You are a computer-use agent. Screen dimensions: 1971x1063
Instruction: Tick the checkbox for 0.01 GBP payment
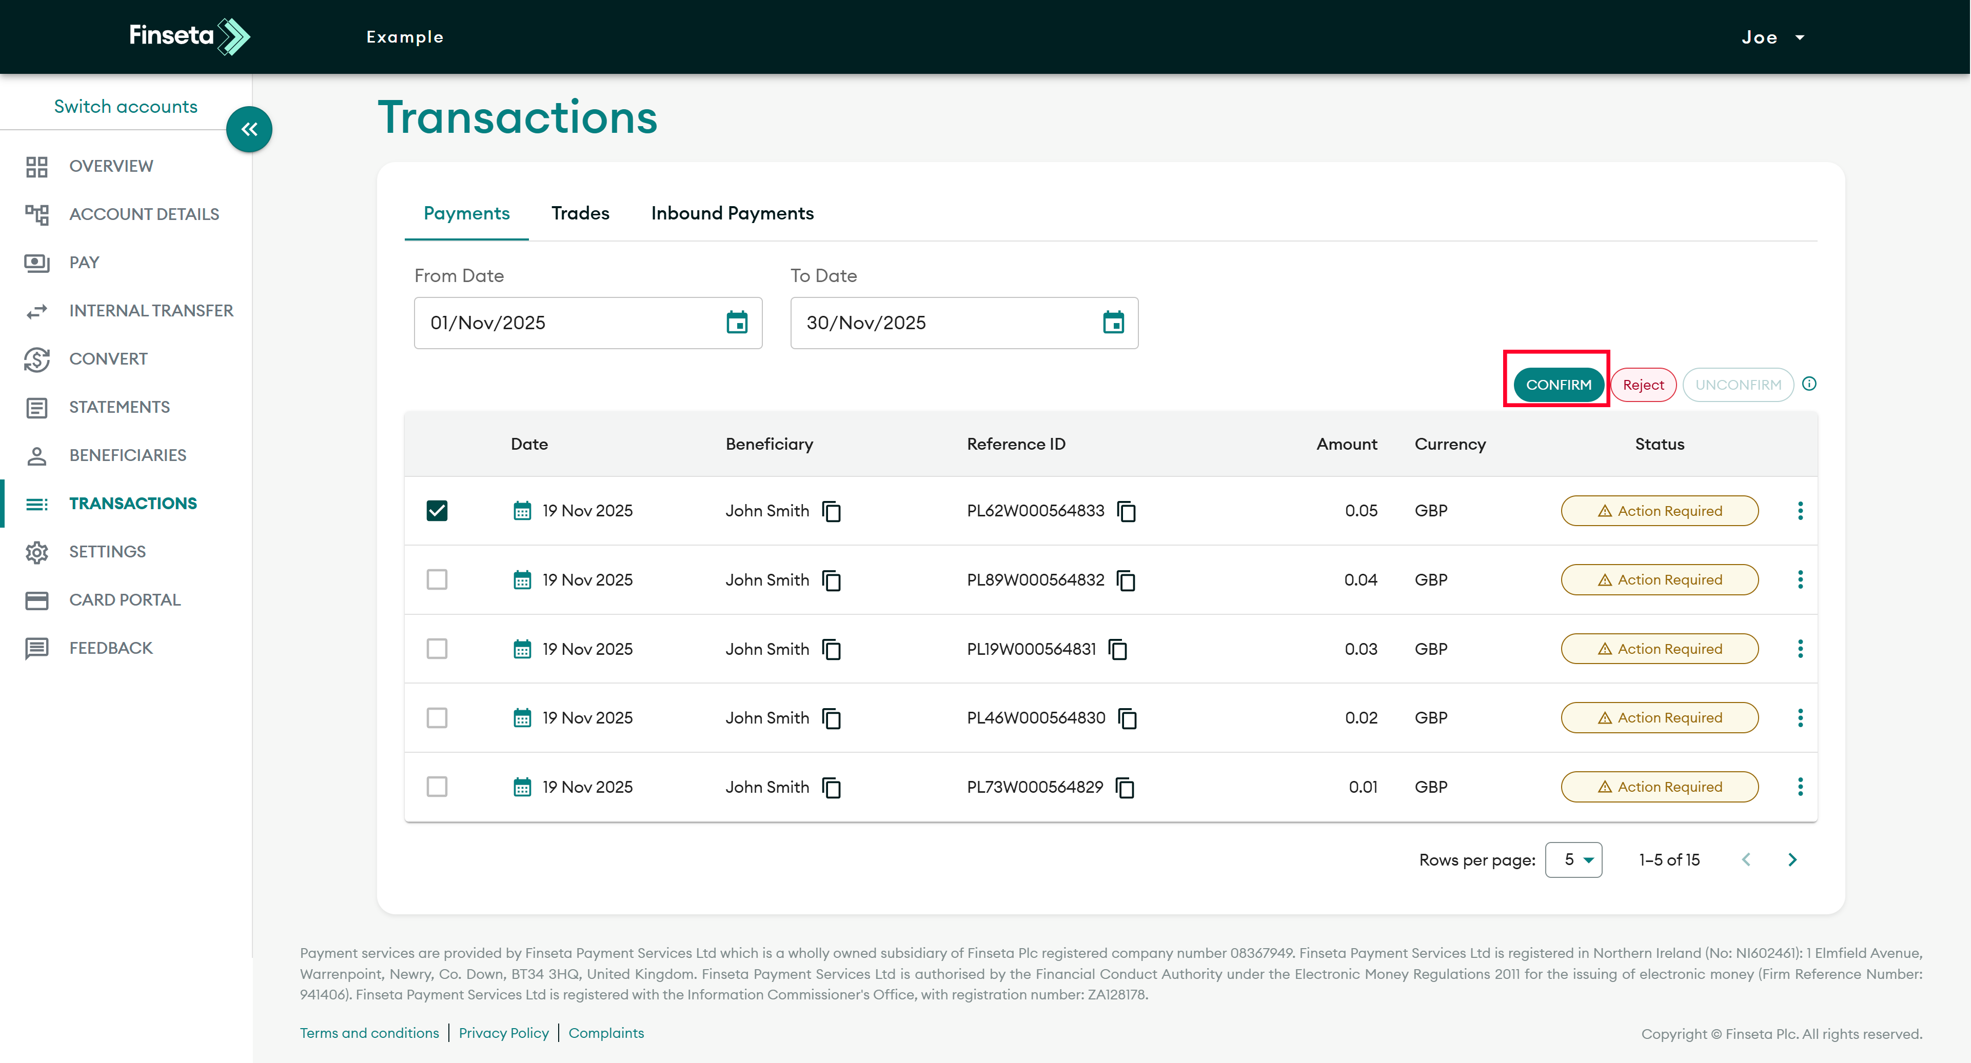[437, 787]
